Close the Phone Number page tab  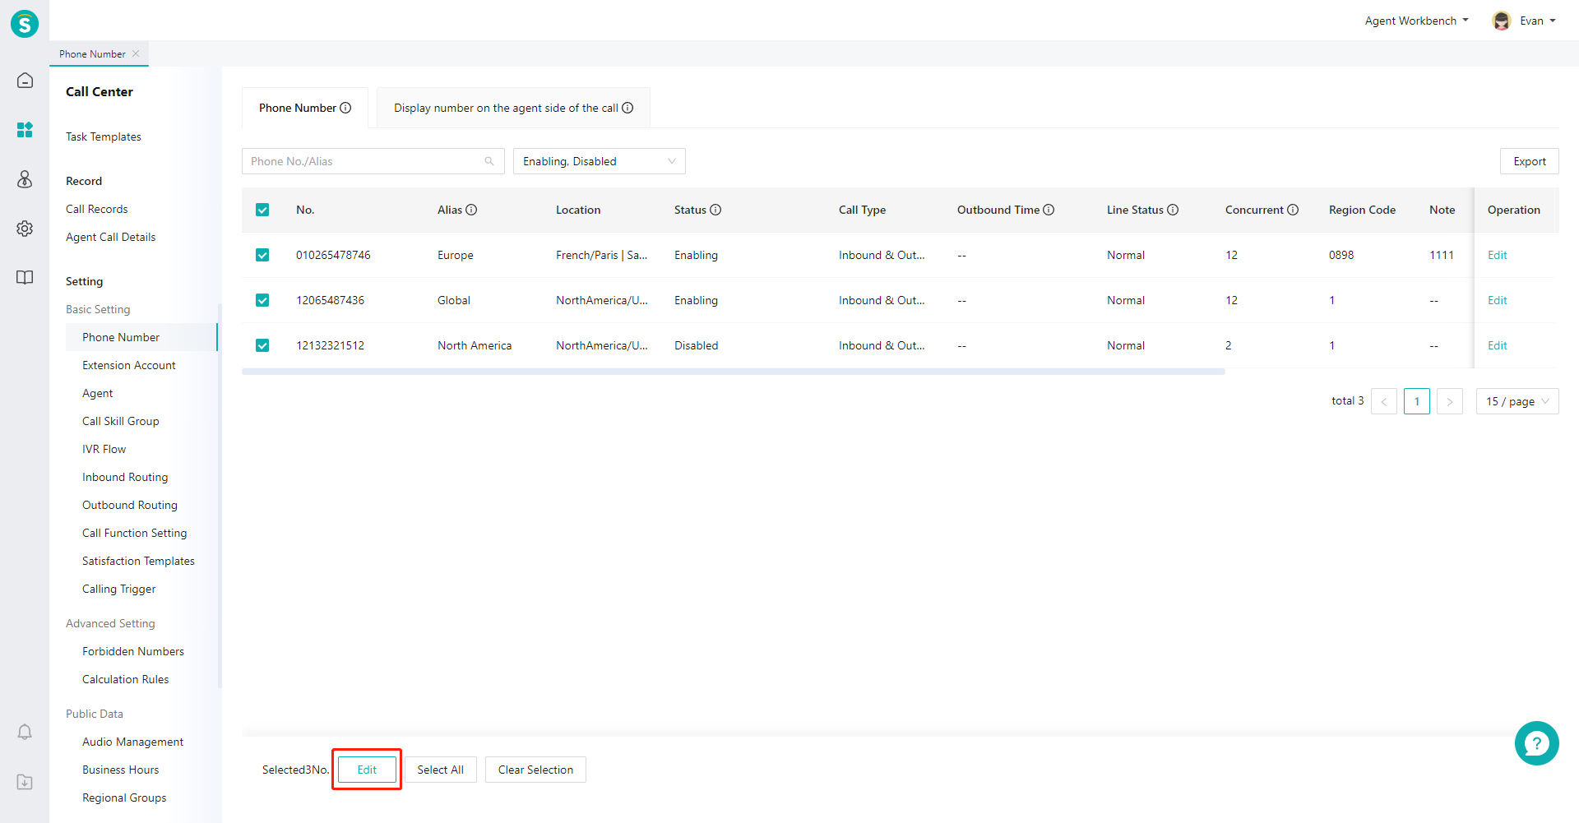coord(136,53)
